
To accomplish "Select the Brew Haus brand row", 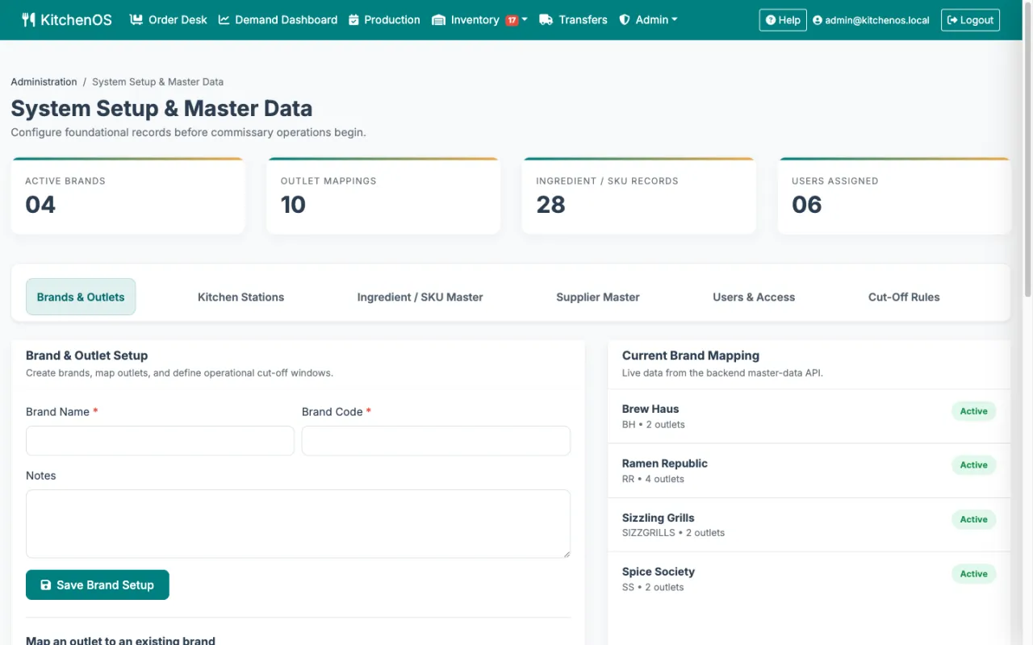I will [809, 416].
